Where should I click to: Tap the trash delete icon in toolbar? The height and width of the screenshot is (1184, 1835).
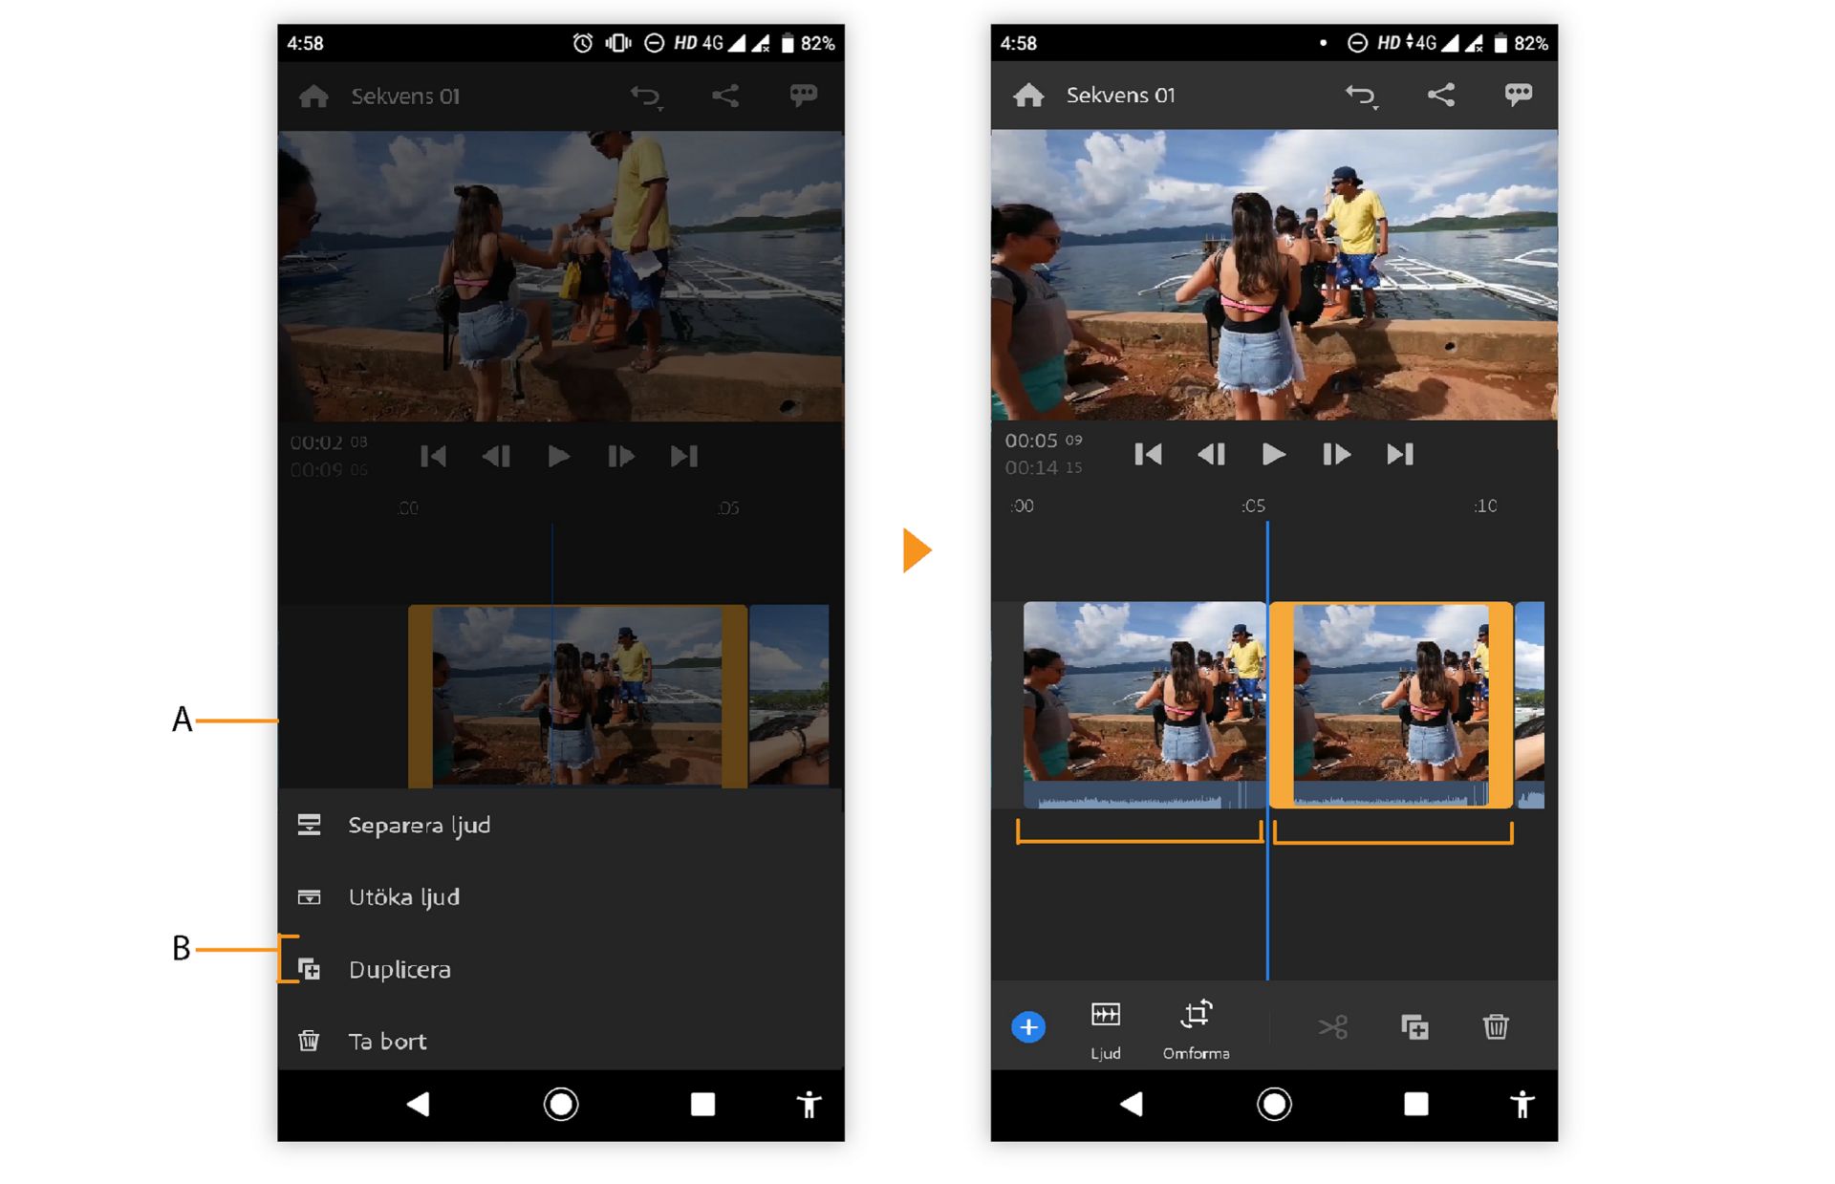(x=1496, y=1027)
